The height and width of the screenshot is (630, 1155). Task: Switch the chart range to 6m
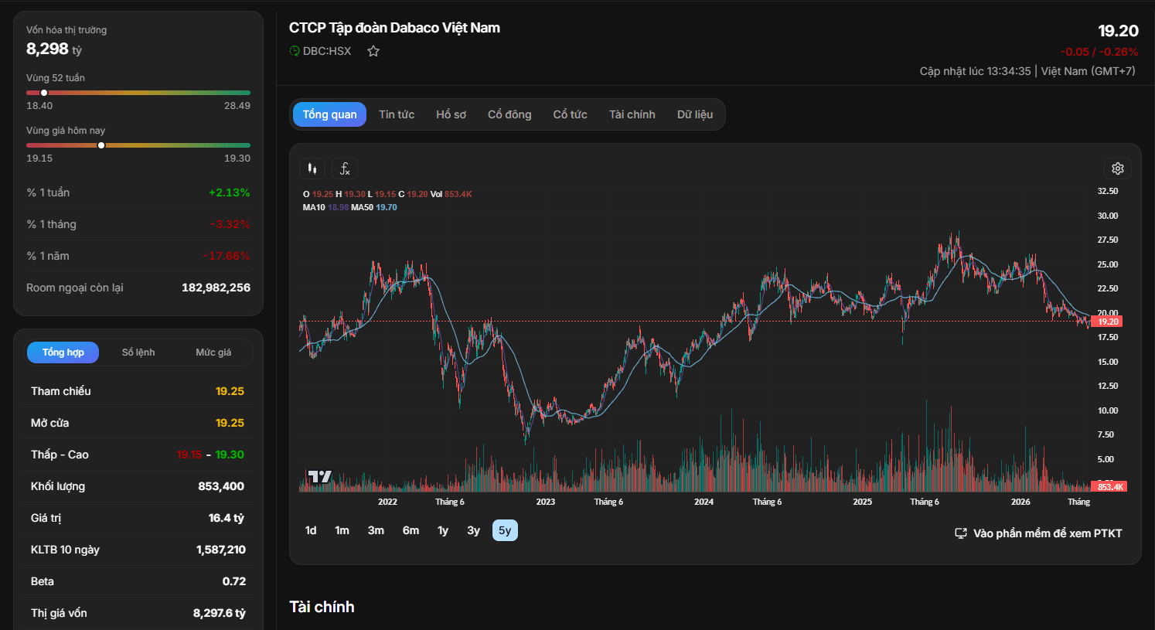[x=411, y=530]
